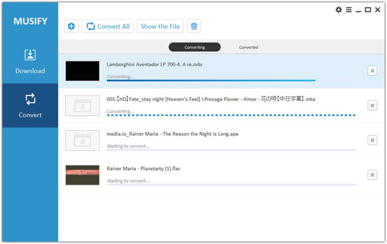
Task: Remove the media.io Rainer Maria item
Action: click(372, 140)
